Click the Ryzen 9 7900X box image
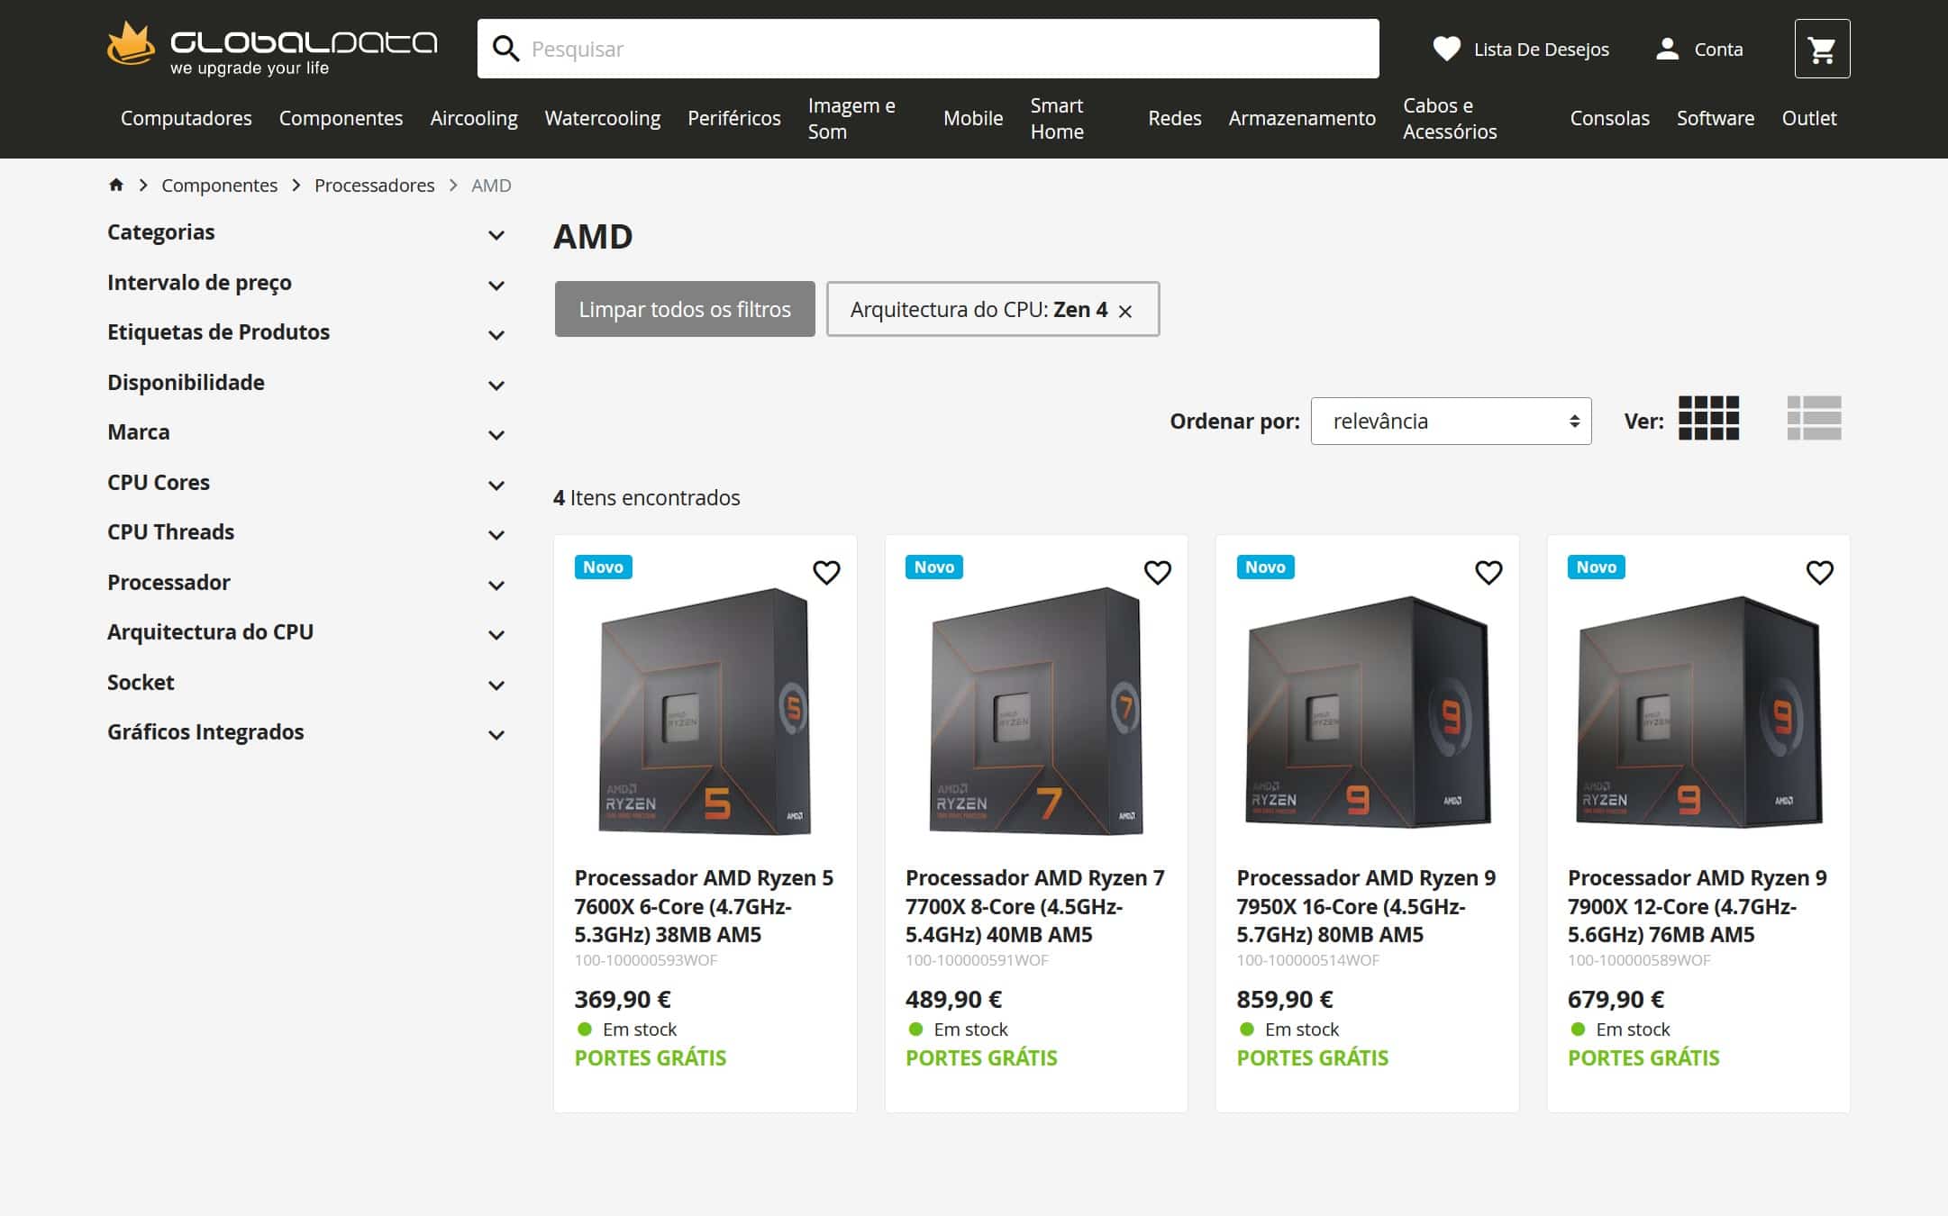The image size is (1948, 1216). tap(1698, 712)
